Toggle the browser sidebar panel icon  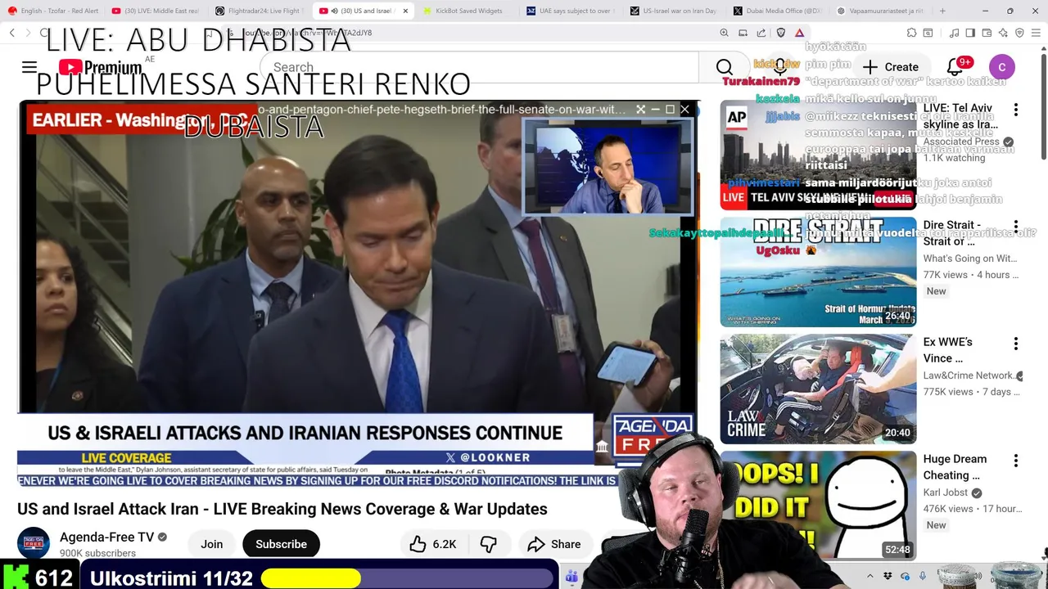click(970, 33)
